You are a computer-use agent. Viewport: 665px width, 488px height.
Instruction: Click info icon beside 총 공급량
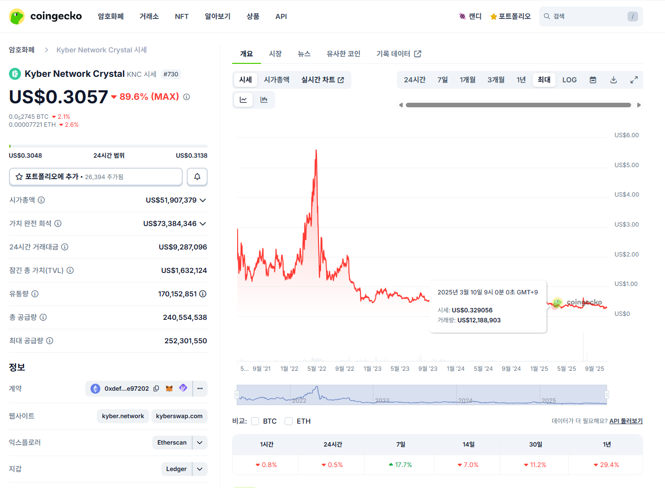coord(43,317)
